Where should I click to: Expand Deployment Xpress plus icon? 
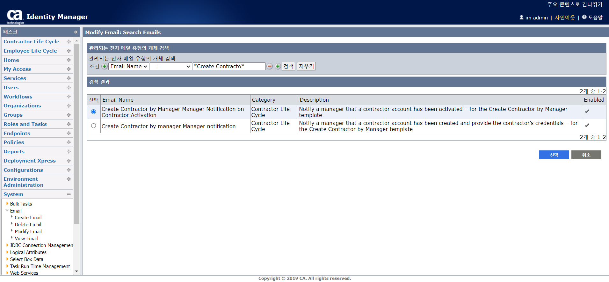pyautogui.click(x=69, y=161)
